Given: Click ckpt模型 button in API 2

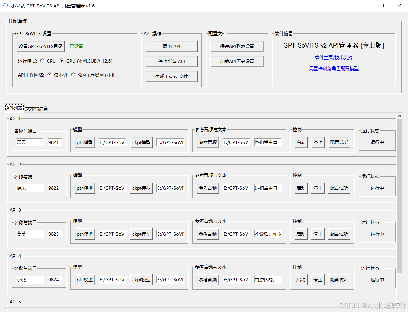Looking at the screenshot, I should tap(141, 188).
